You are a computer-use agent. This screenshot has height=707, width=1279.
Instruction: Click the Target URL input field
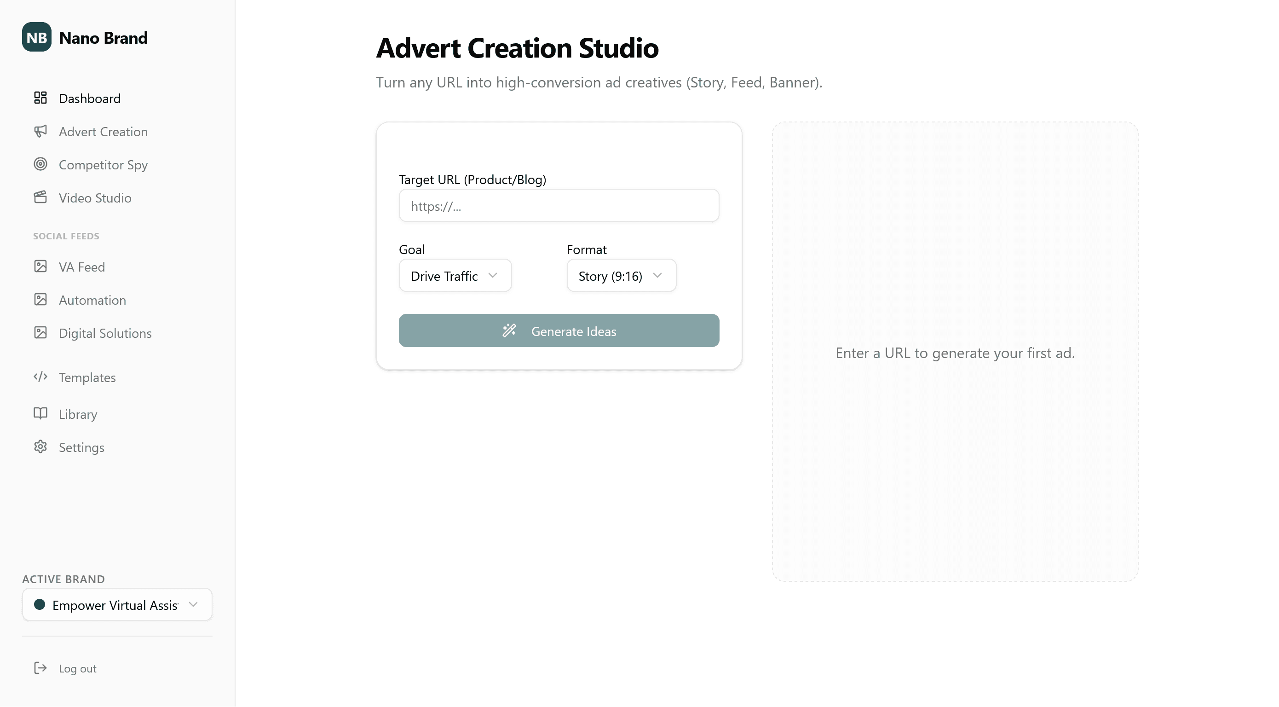point(558,205)
